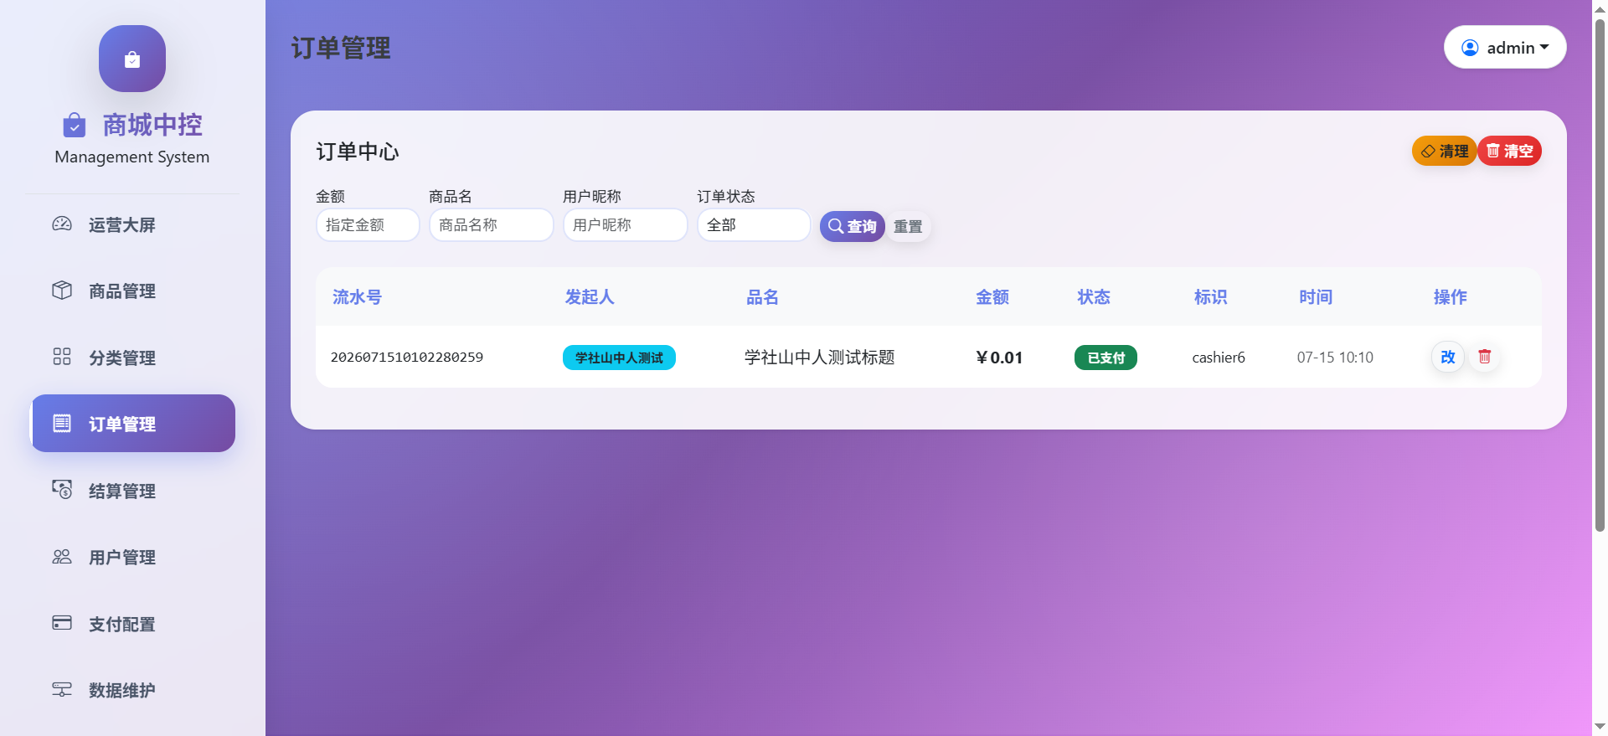Click the 商城中控 brand title
The height and width of the screenshot is (736, 1608).
click(152, 125)
